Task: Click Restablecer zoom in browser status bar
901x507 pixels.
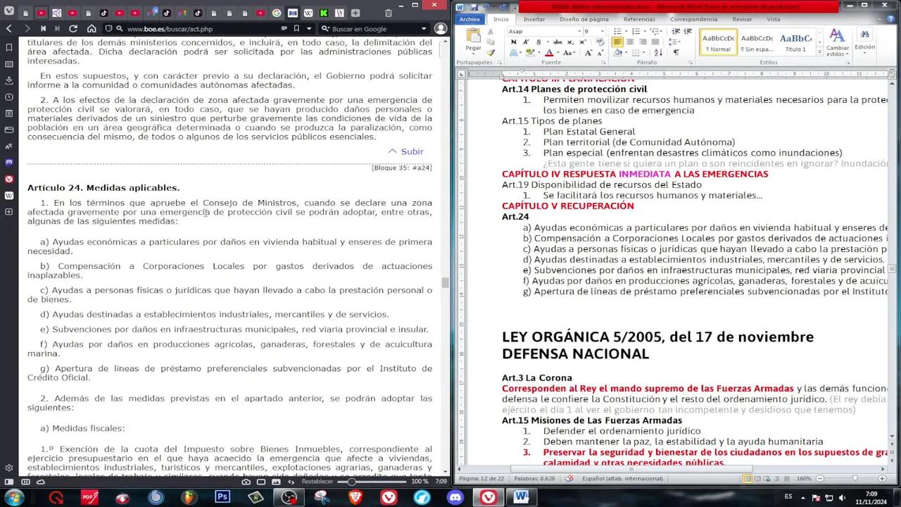Action: (x=317, y=482)
